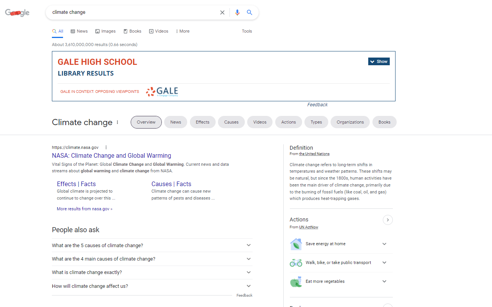This screenshot has width=492, height=307.
Task: Open the three-dot menu next to Climate change heading
Action: pyautogui.click(x=118, y=122)
